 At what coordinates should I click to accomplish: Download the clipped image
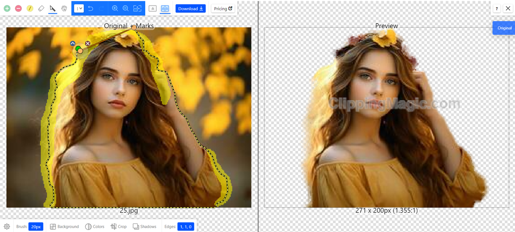coord(191,8)
